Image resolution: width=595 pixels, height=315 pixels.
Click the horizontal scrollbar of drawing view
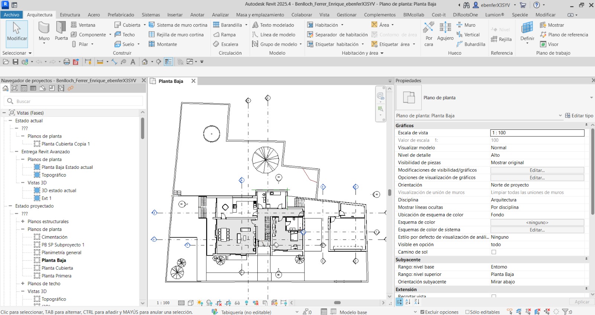337,303
